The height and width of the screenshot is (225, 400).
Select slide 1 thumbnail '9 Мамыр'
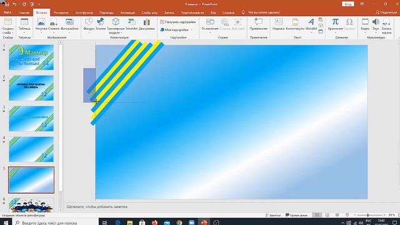pyautogui.click(x=31, y=57)
